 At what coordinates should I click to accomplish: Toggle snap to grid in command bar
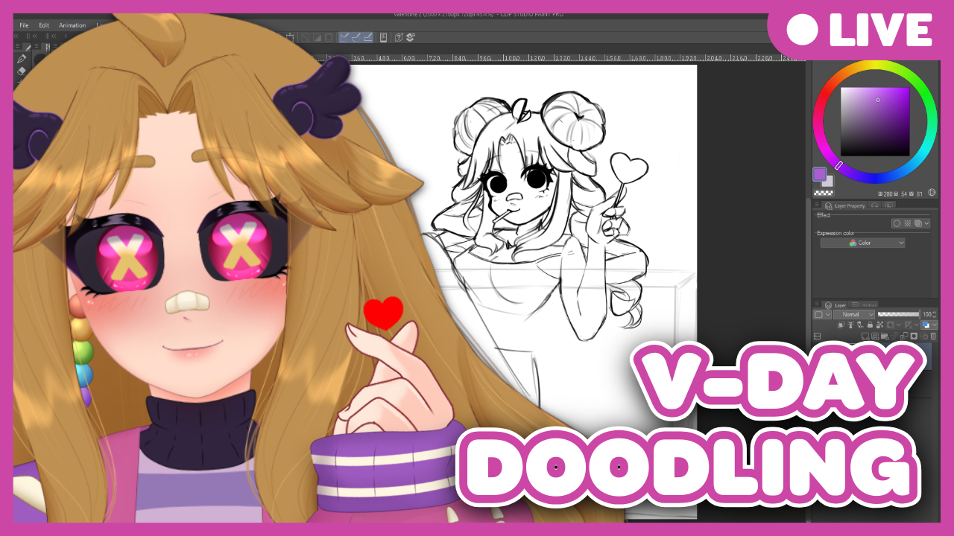(368, 37)
